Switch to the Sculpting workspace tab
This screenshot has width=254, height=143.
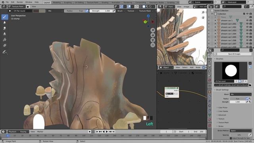(67, 2)
